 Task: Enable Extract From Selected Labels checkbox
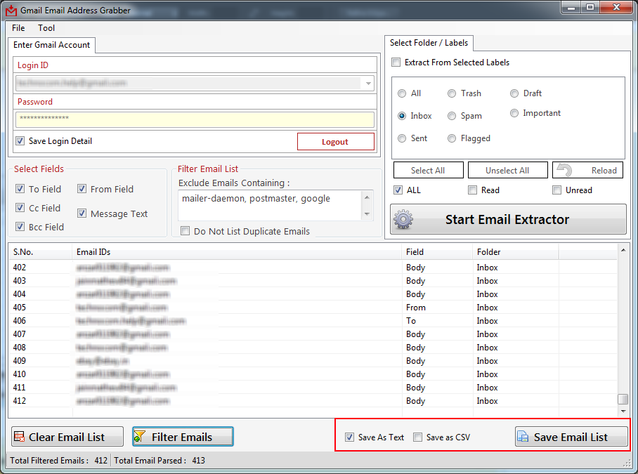point(396,62)
